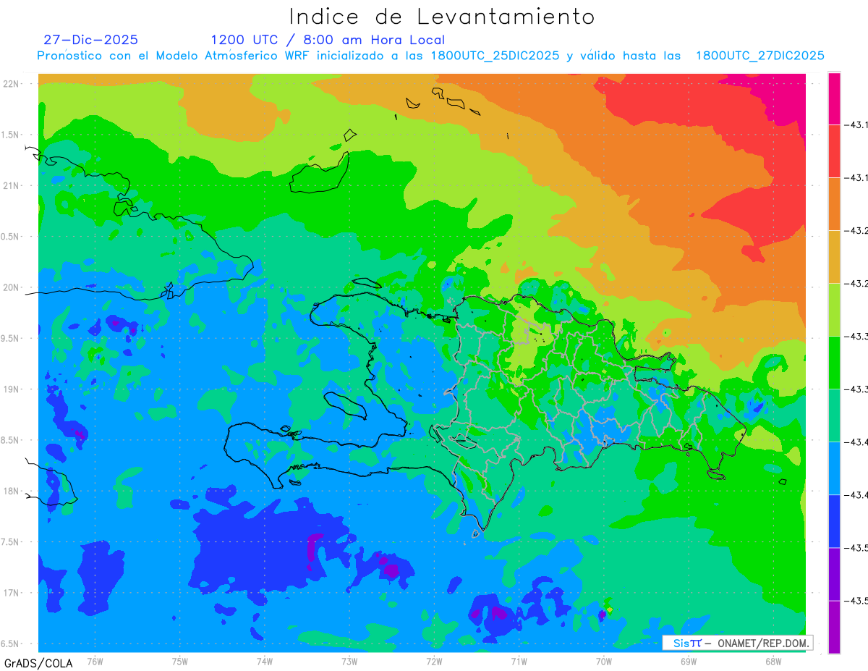Click the '1200 UTC / 8:00 am Hora Local' text

(328, 40)
